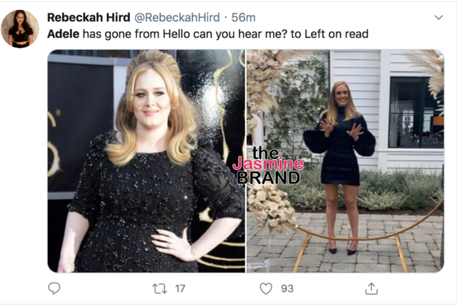The height and width of the screenshot is (305, 457).
Task: Open the 56m tweet timestamp
Action: [x=243, y=18]
